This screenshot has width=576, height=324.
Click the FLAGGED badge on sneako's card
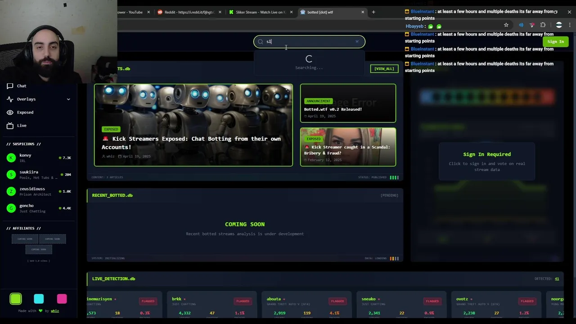pos(432,301)
